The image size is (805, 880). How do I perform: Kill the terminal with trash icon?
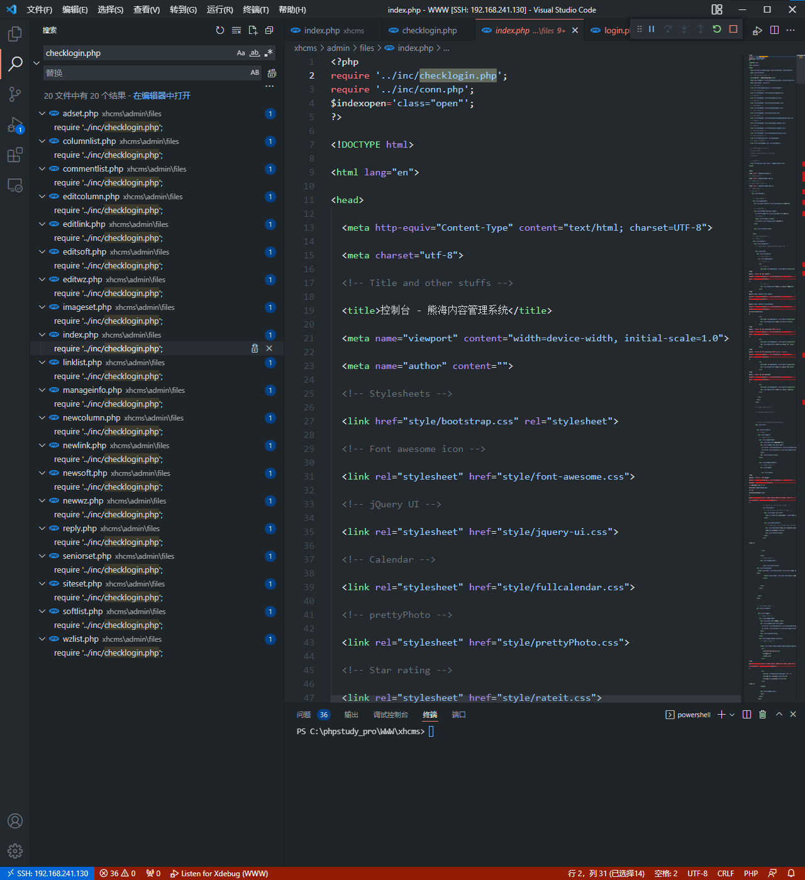(x=763, y=715)
